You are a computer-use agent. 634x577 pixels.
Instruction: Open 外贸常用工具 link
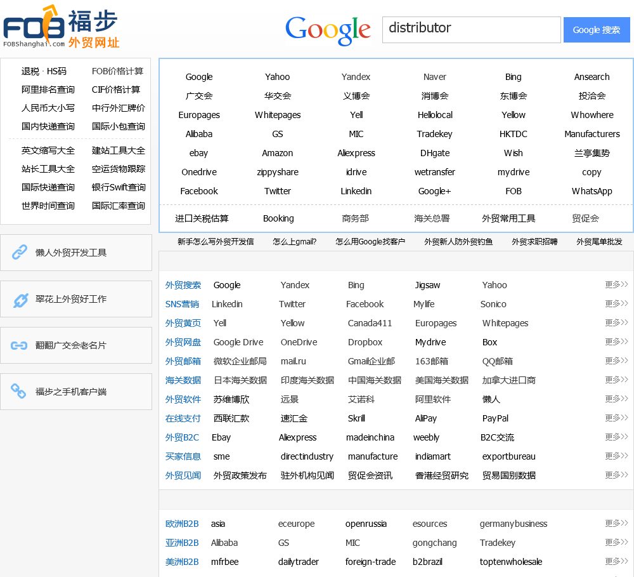point(508,218)
